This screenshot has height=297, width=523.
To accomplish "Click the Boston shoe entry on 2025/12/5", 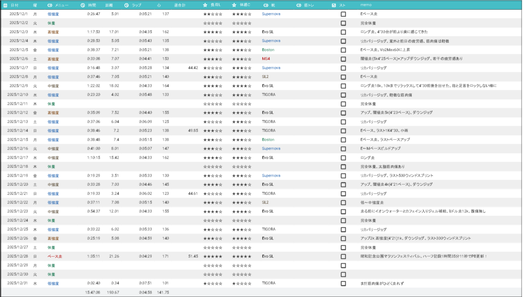I will [268, 50].
